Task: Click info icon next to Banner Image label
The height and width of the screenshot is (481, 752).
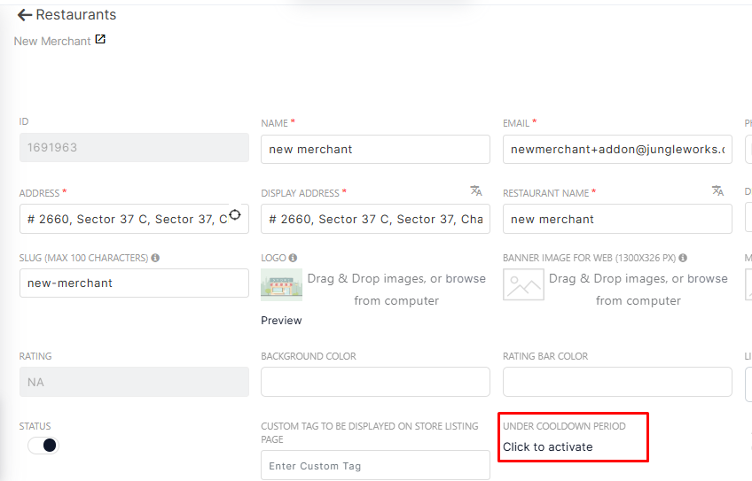Action: (x=683, y=258)
